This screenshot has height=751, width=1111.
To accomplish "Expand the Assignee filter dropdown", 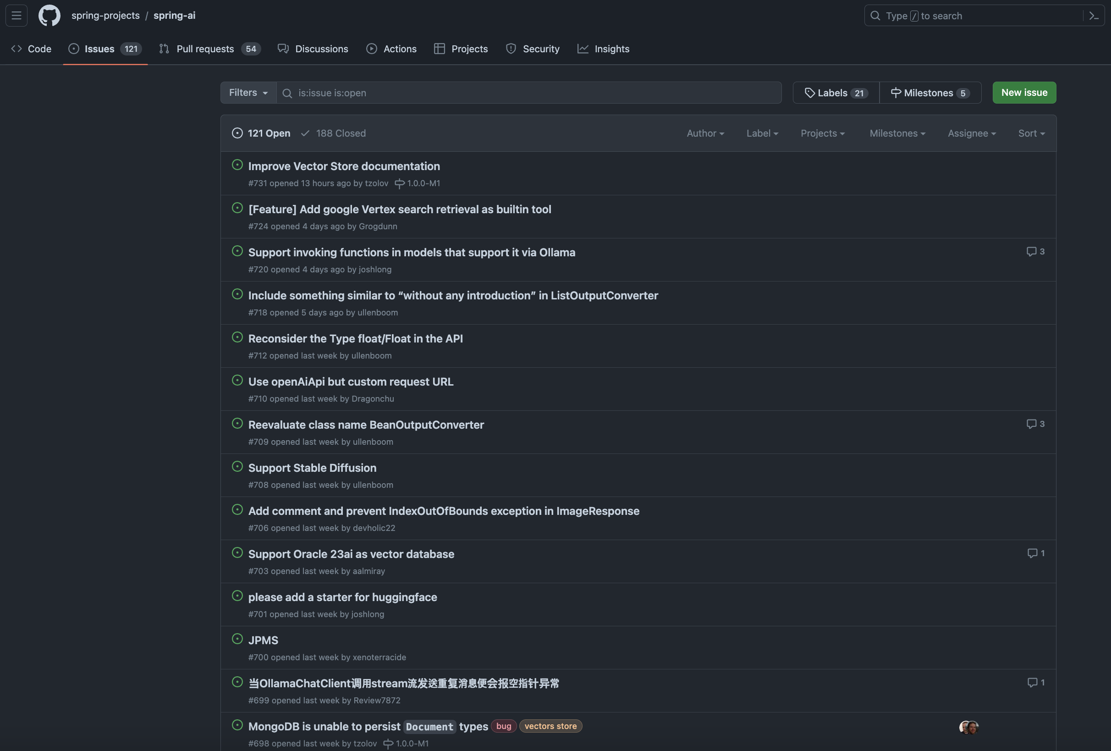I will 971,133.
